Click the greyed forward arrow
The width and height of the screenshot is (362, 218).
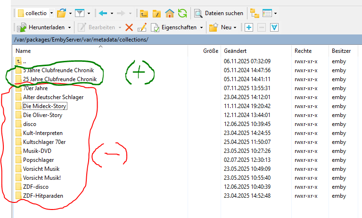pos(121,13)
